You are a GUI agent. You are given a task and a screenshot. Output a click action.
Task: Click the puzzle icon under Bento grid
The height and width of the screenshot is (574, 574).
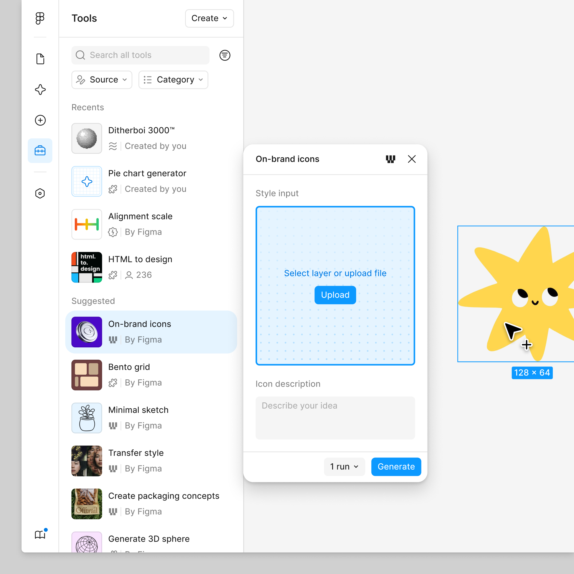(x=113, y=383)
